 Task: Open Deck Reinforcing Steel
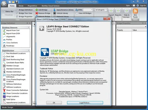coord(15,60)
